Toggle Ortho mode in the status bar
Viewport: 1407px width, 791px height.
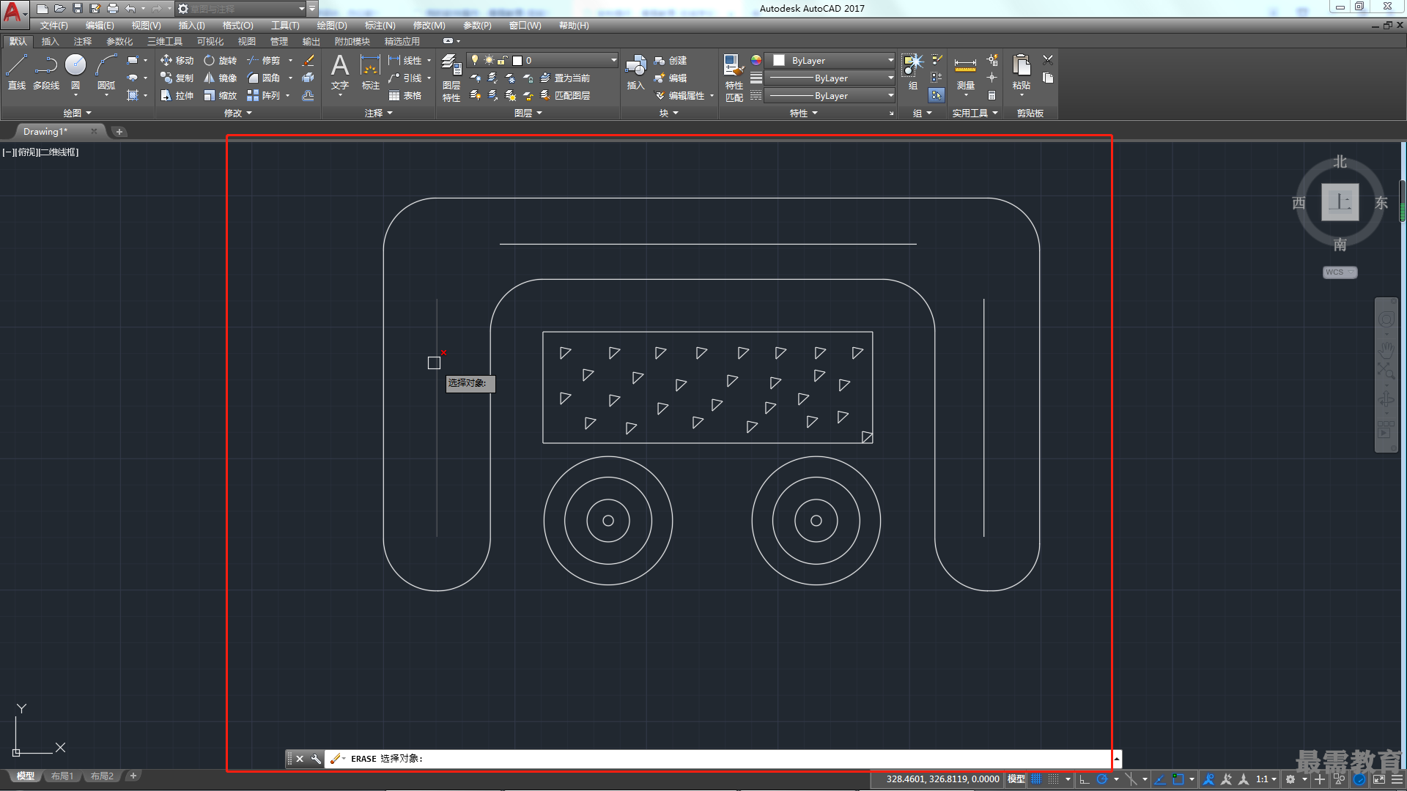(1085, 779)
